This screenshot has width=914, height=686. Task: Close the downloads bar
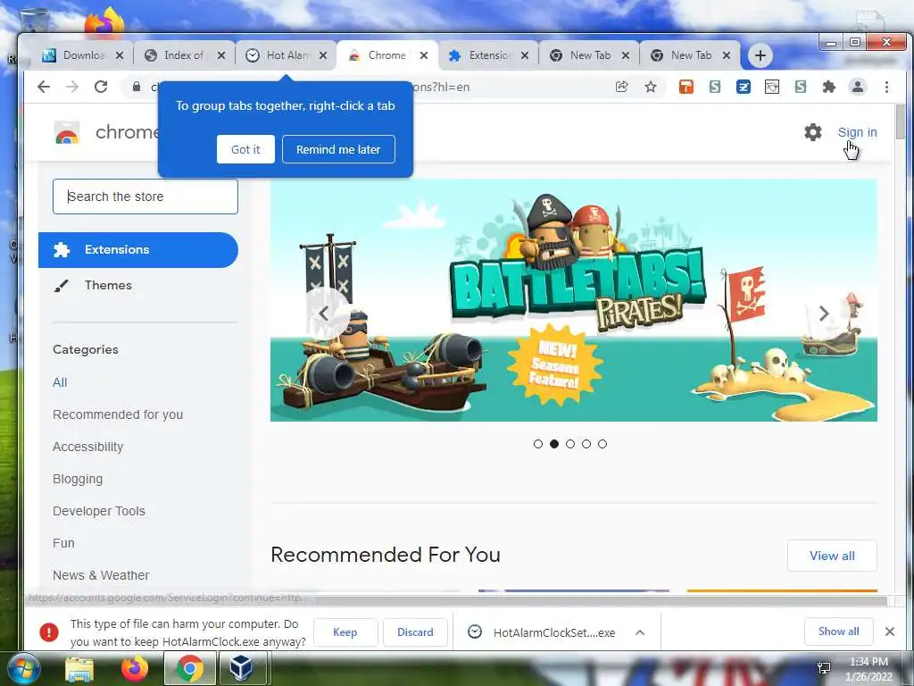[890, 632]
